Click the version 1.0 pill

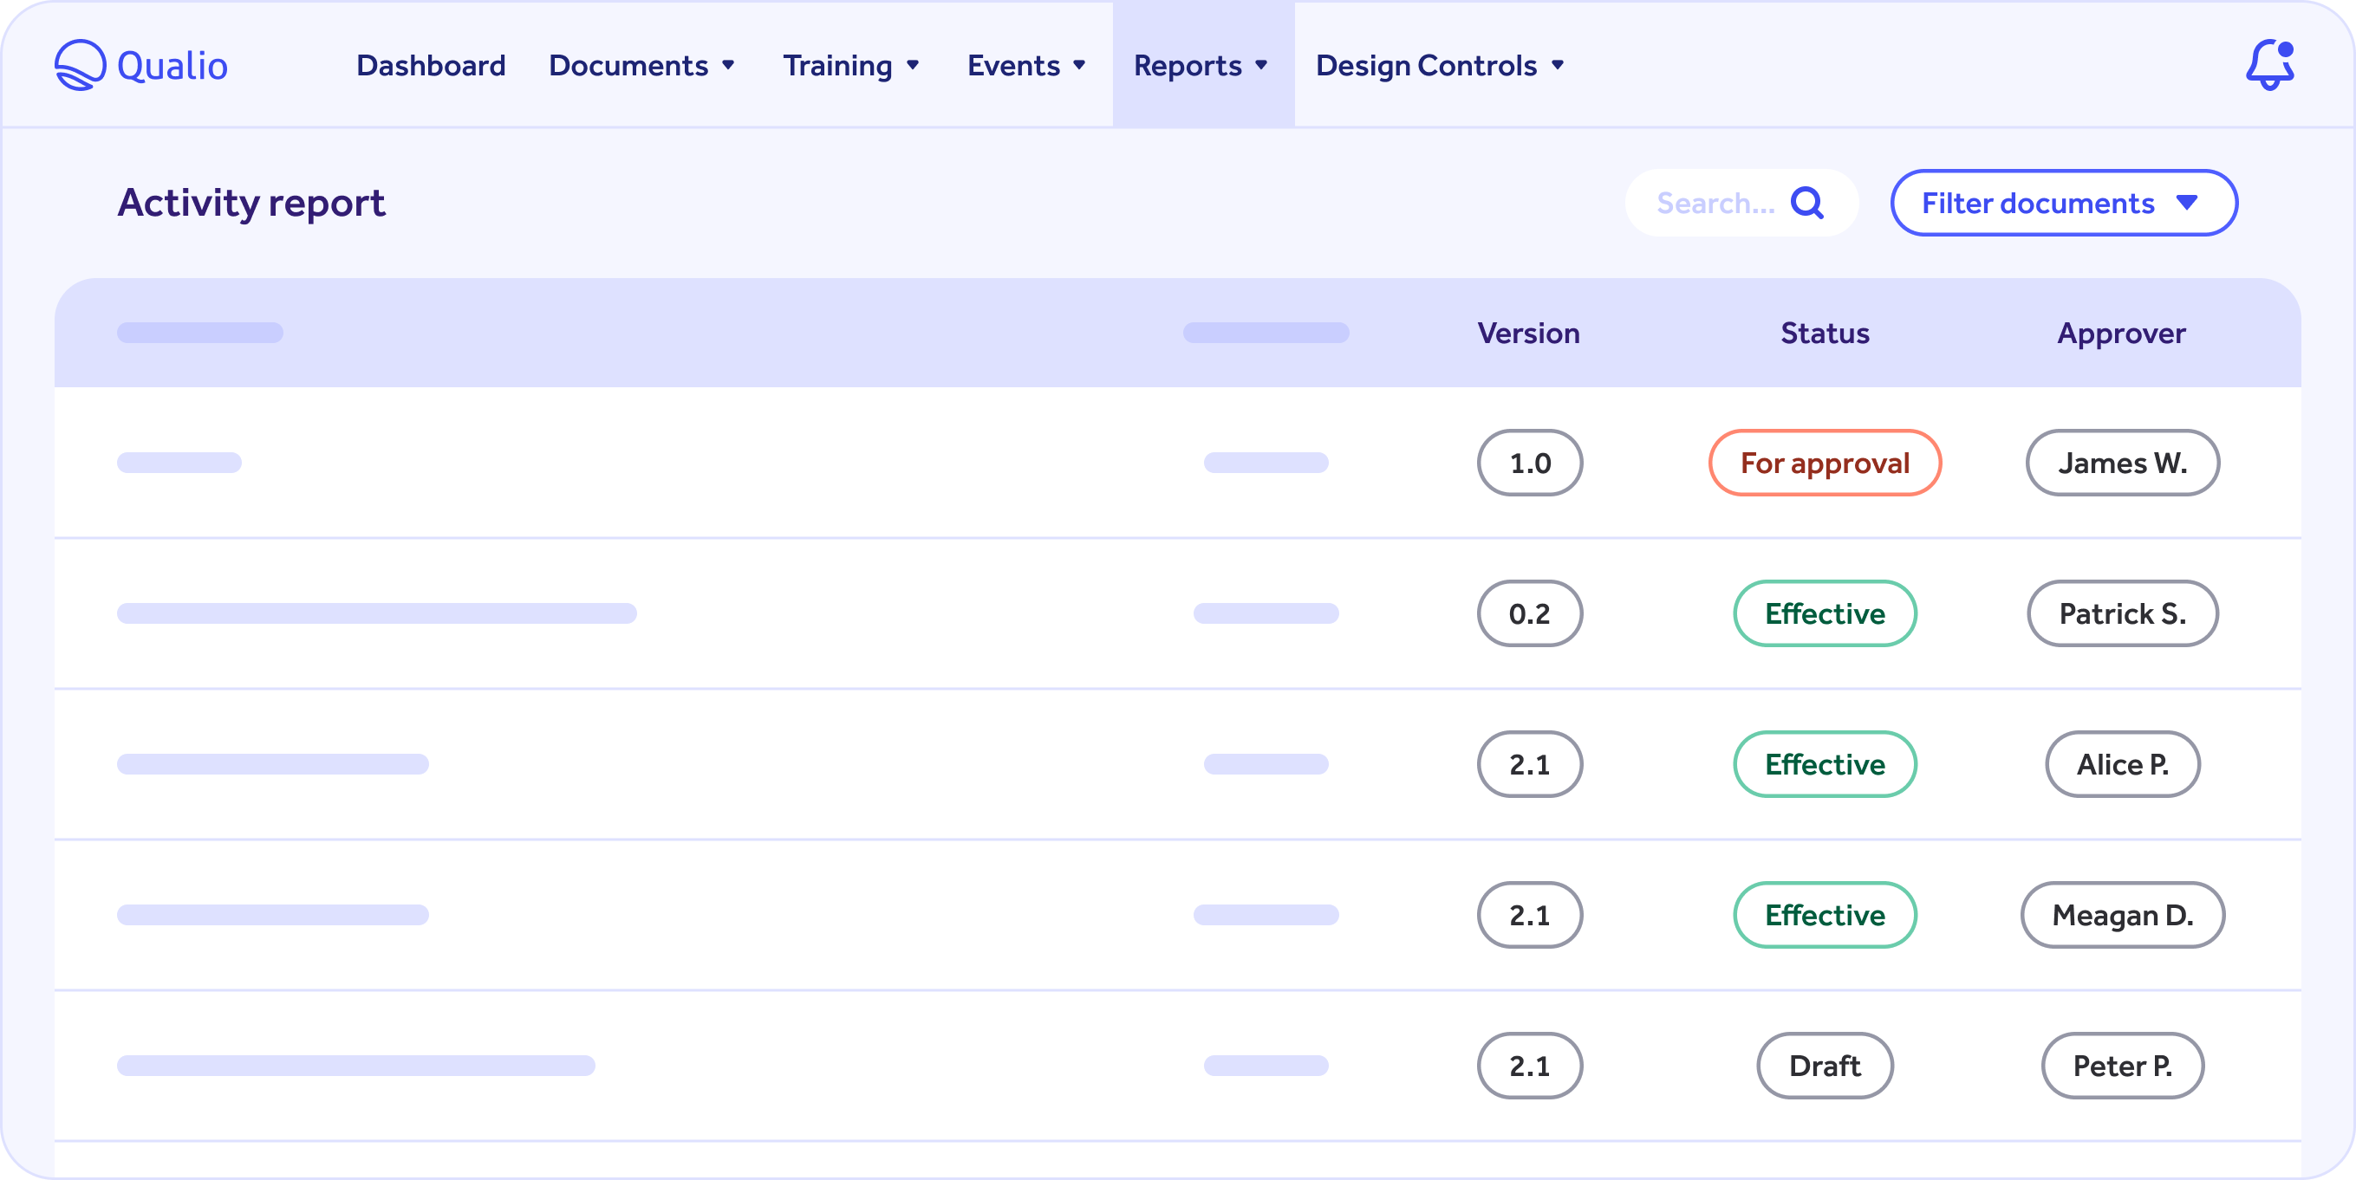click(x=1529, y=463)
